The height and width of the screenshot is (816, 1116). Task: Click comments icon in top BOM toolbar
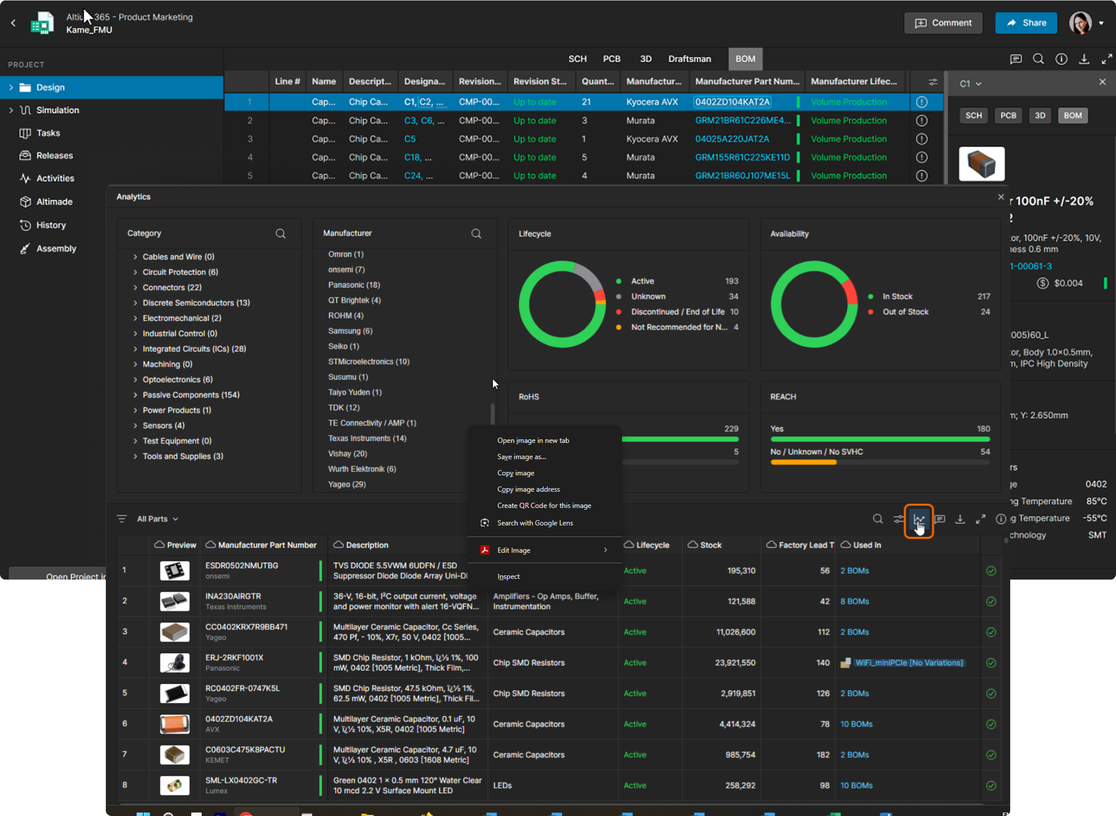click(1015, 59)
